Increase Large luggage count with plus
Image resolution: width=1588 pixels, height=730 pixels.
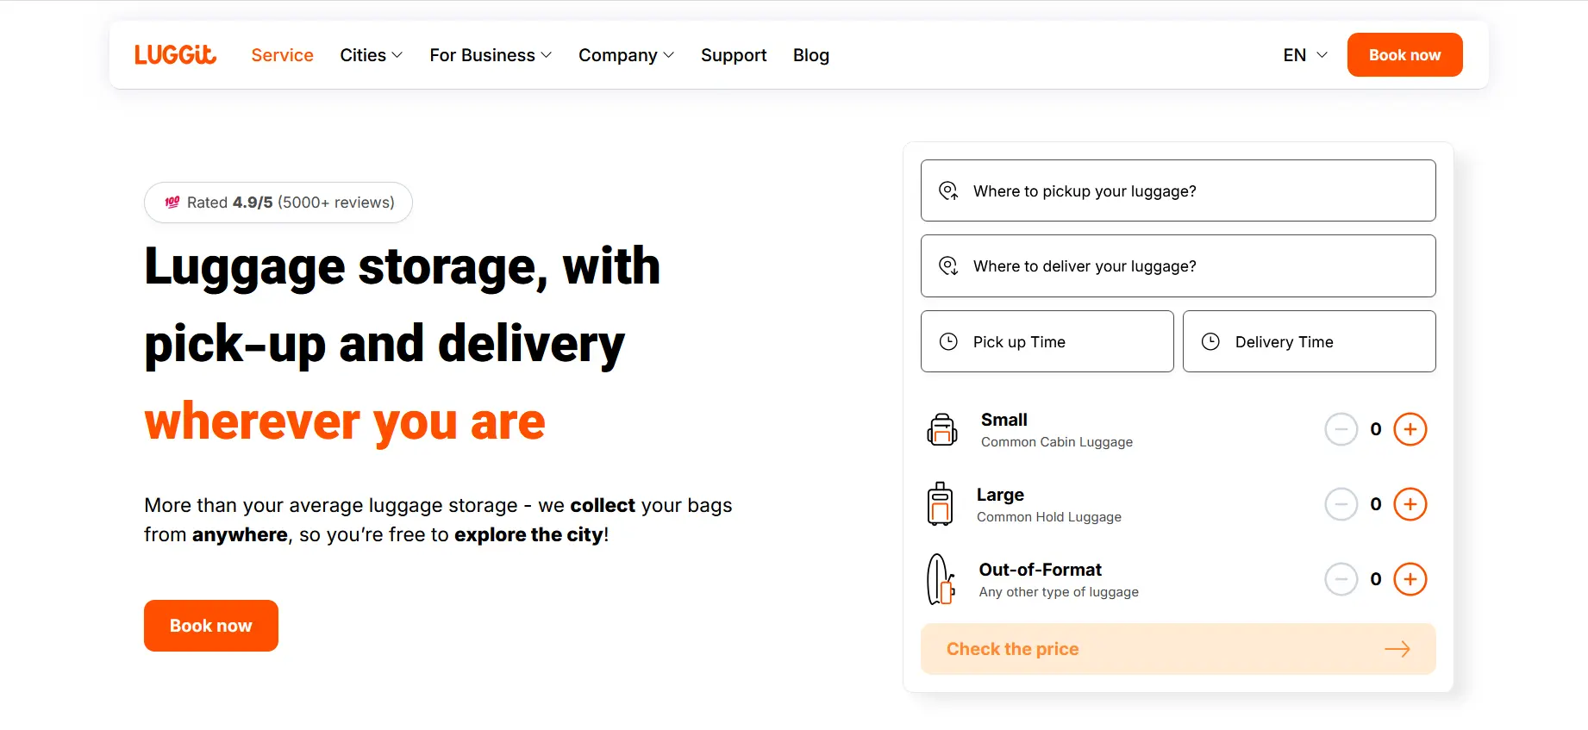pos(1410,504)
